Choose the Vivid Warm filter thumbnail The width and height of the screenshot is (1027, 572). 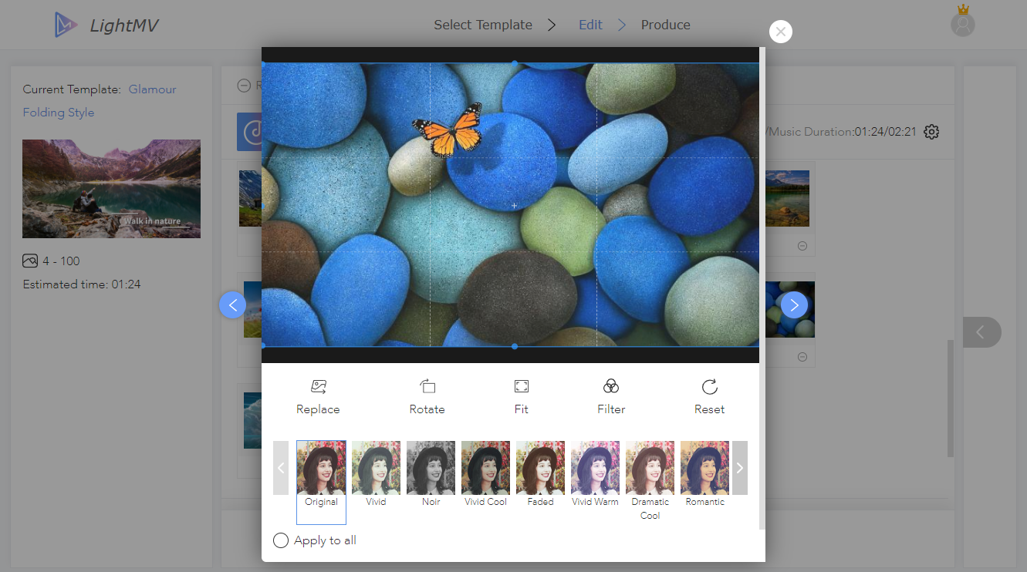[x=595, y=468]
